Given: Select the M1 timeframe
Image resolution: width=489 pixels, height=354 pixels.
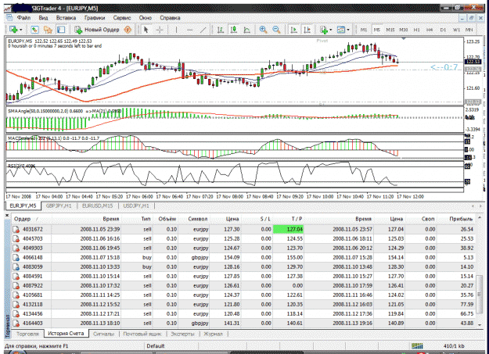Looking at the screenshot, I should (x=364, y=30).
